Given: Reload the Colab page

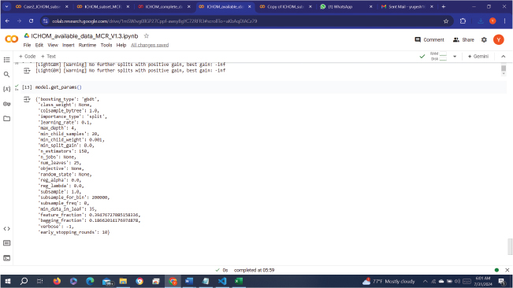Looking at the screenshot, I should (x=31, y=21).
